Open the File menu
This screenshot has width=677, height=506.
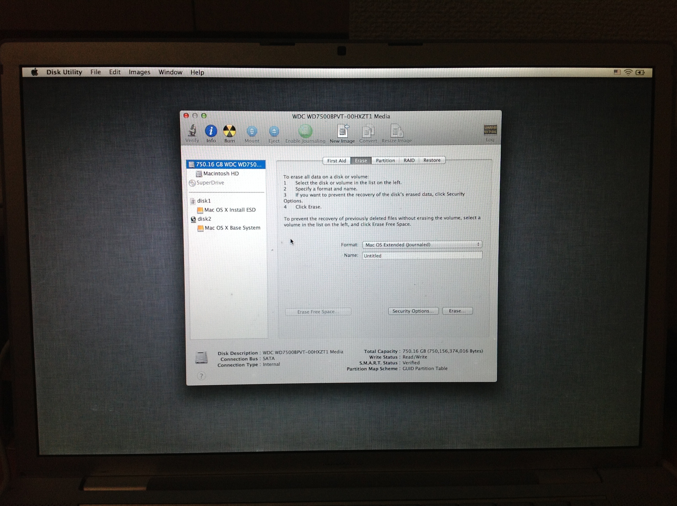pyautogui.click(x=96, y=72)
